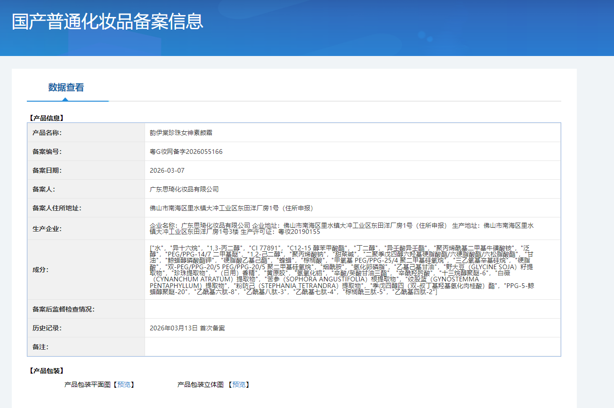Select the 备案人住所地址 value cell

353,208
